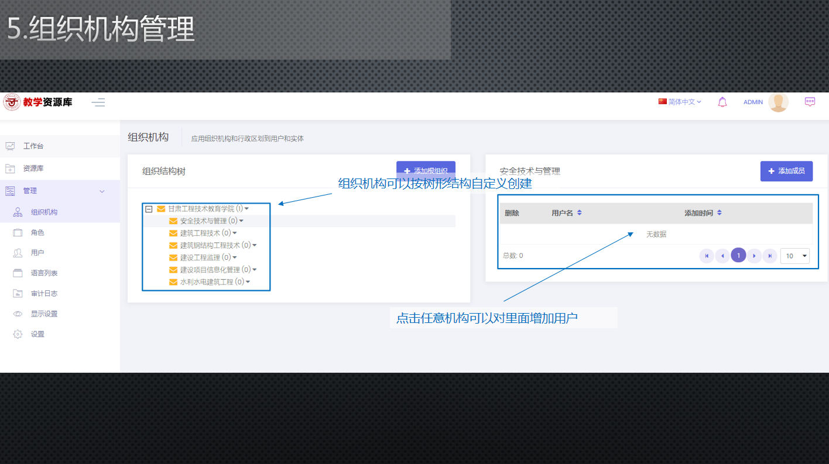Select 建设工程监理 tree node
829x464 pixels.
point(200,257)
